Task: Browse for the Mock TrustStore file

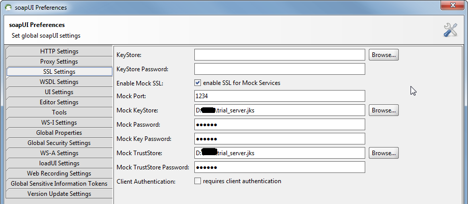Action: pyautogui.click(x=383, y=153)
